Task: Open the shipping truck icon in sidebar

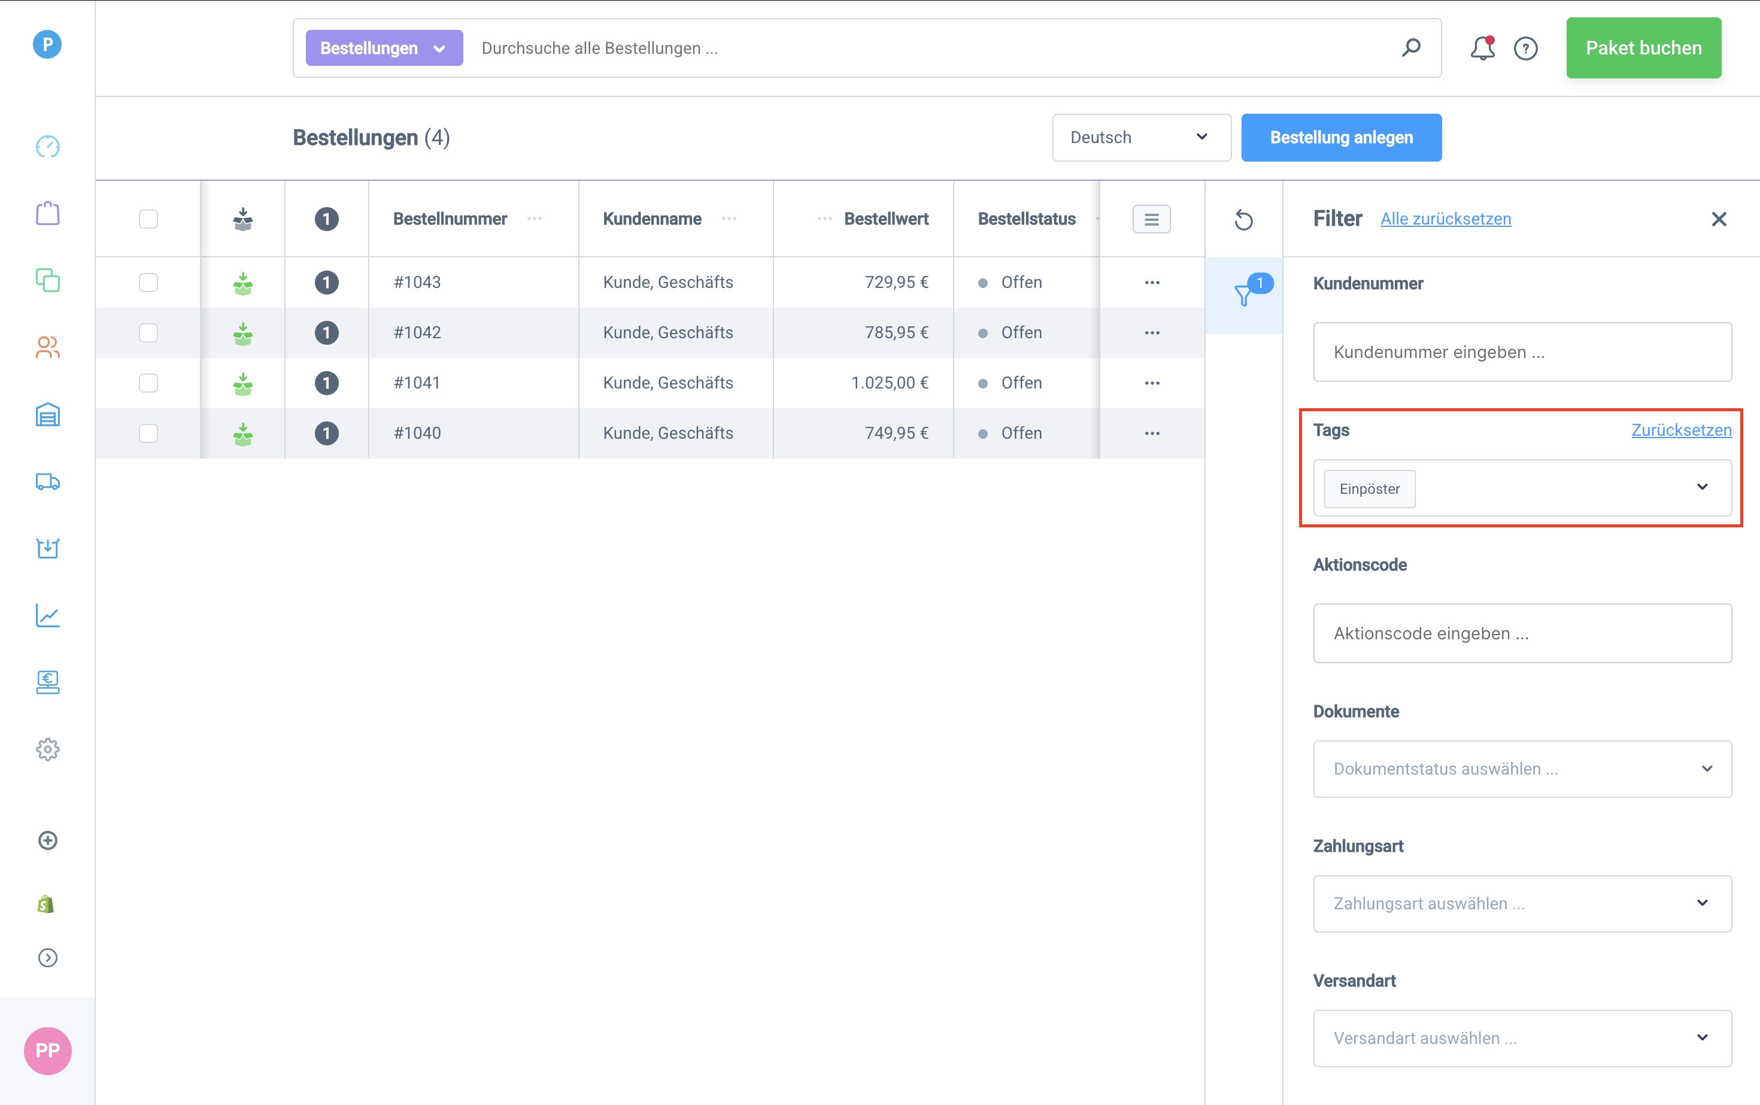Action: 47,482
